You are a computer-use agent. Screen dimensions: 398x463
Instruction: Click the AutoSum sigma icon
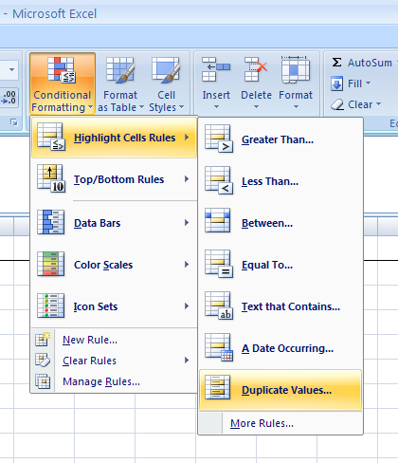[x=336, y=62]
